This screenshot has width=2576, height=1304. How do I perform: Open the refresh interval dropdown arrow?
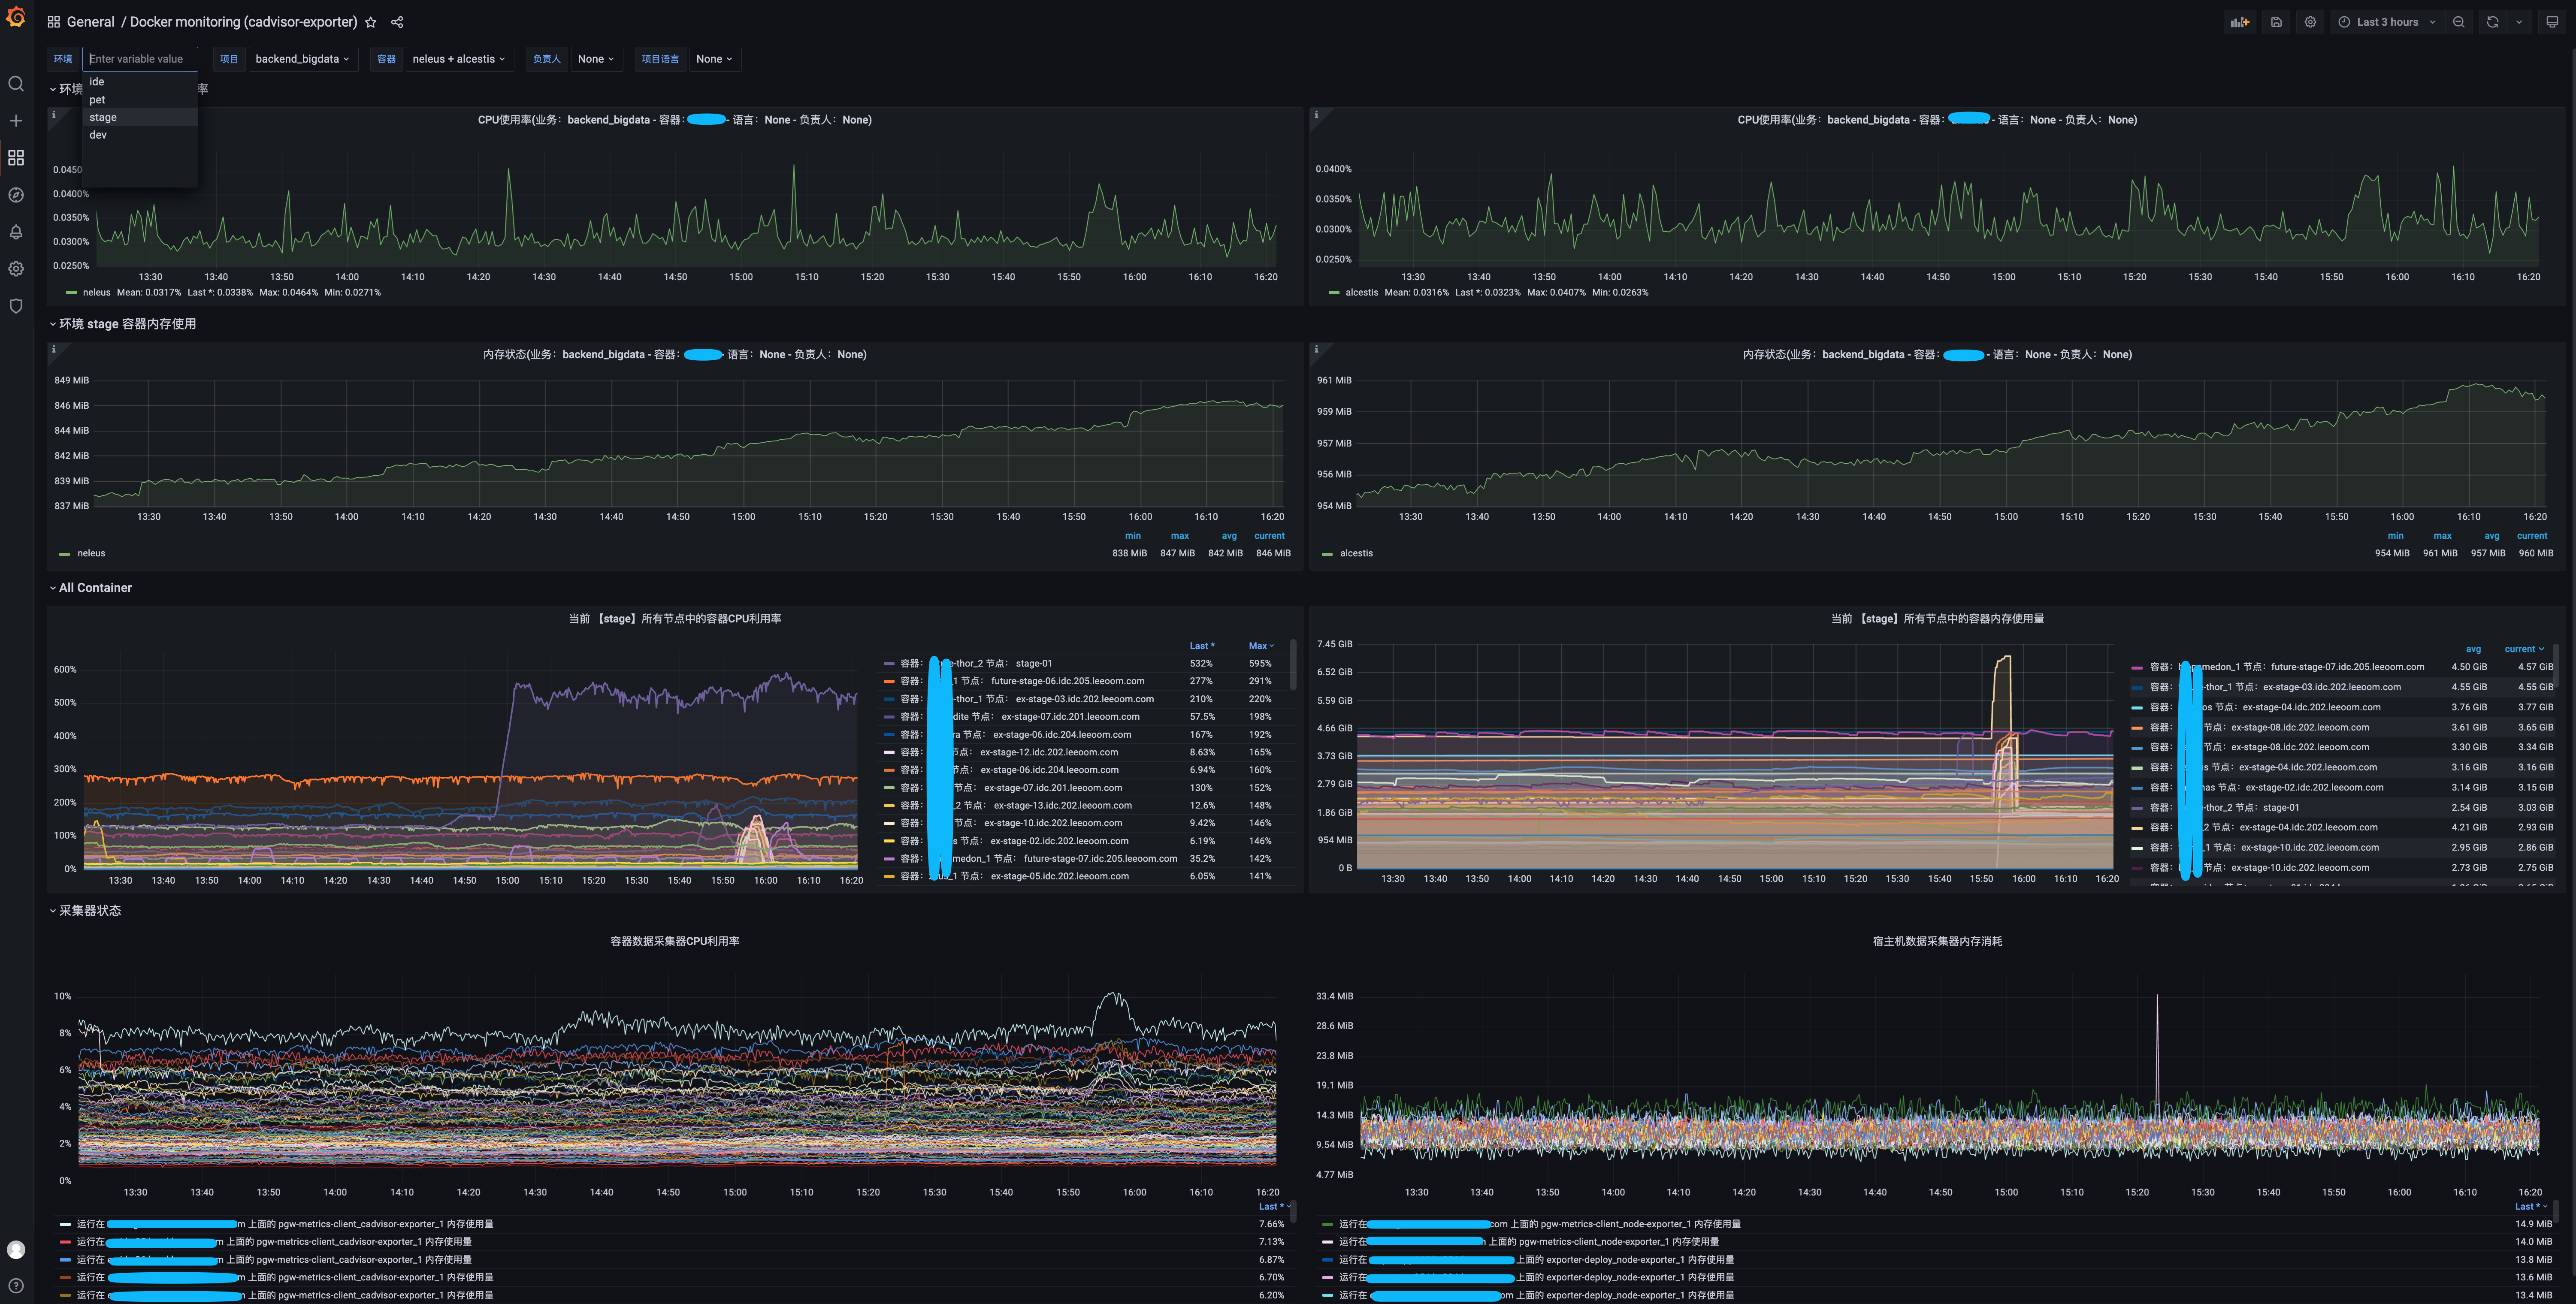pos(2519,22)
